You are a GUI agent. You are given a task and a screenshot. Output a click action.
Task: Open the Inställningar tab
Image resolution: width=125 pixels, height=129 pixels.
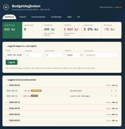[56, 17]
